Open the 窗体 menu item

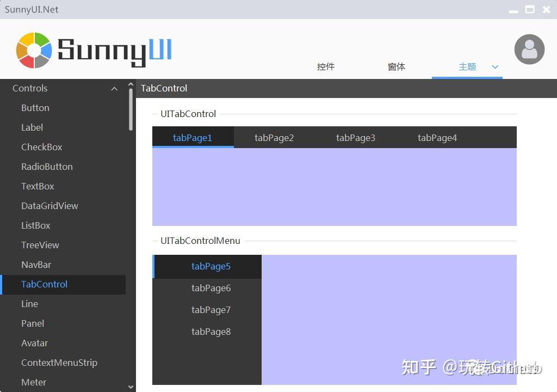[x=397, y=66]
